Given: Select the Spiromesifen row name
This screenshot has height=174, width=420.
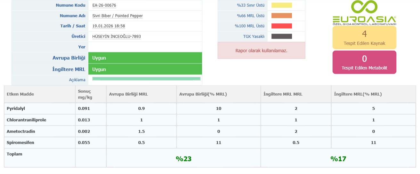Looking at the screenshot, I should [x=20, y=143].
